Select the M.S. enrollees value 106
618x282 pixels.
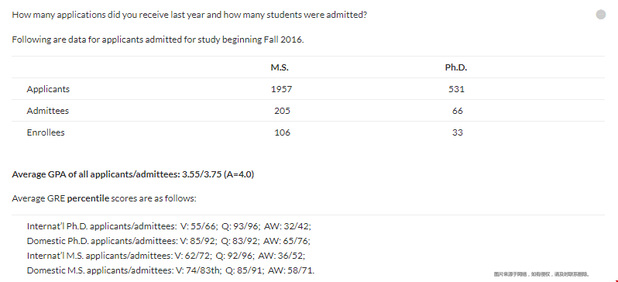pos(282,132)
